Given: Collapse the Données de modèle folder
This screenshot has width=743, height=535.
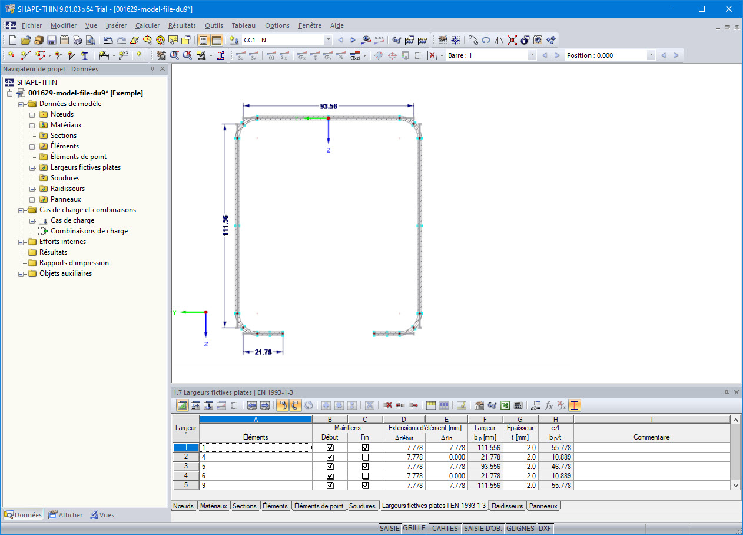Looking at the screenshot, I should (x=21, y=104).
